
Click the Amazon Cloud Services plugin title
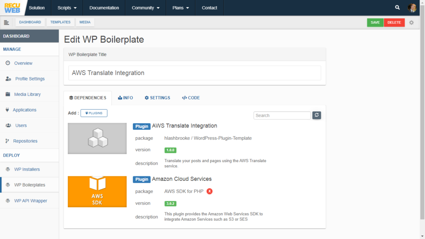tap(182, 179)
